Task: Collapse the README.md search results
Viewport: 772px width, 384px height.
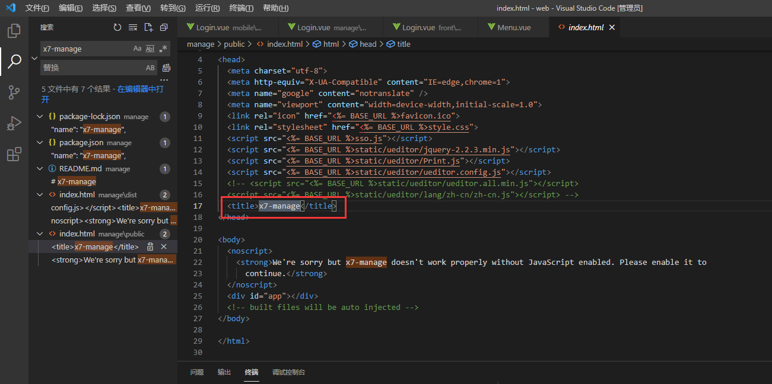Action: pyautogui.click(x=40, y=169)
